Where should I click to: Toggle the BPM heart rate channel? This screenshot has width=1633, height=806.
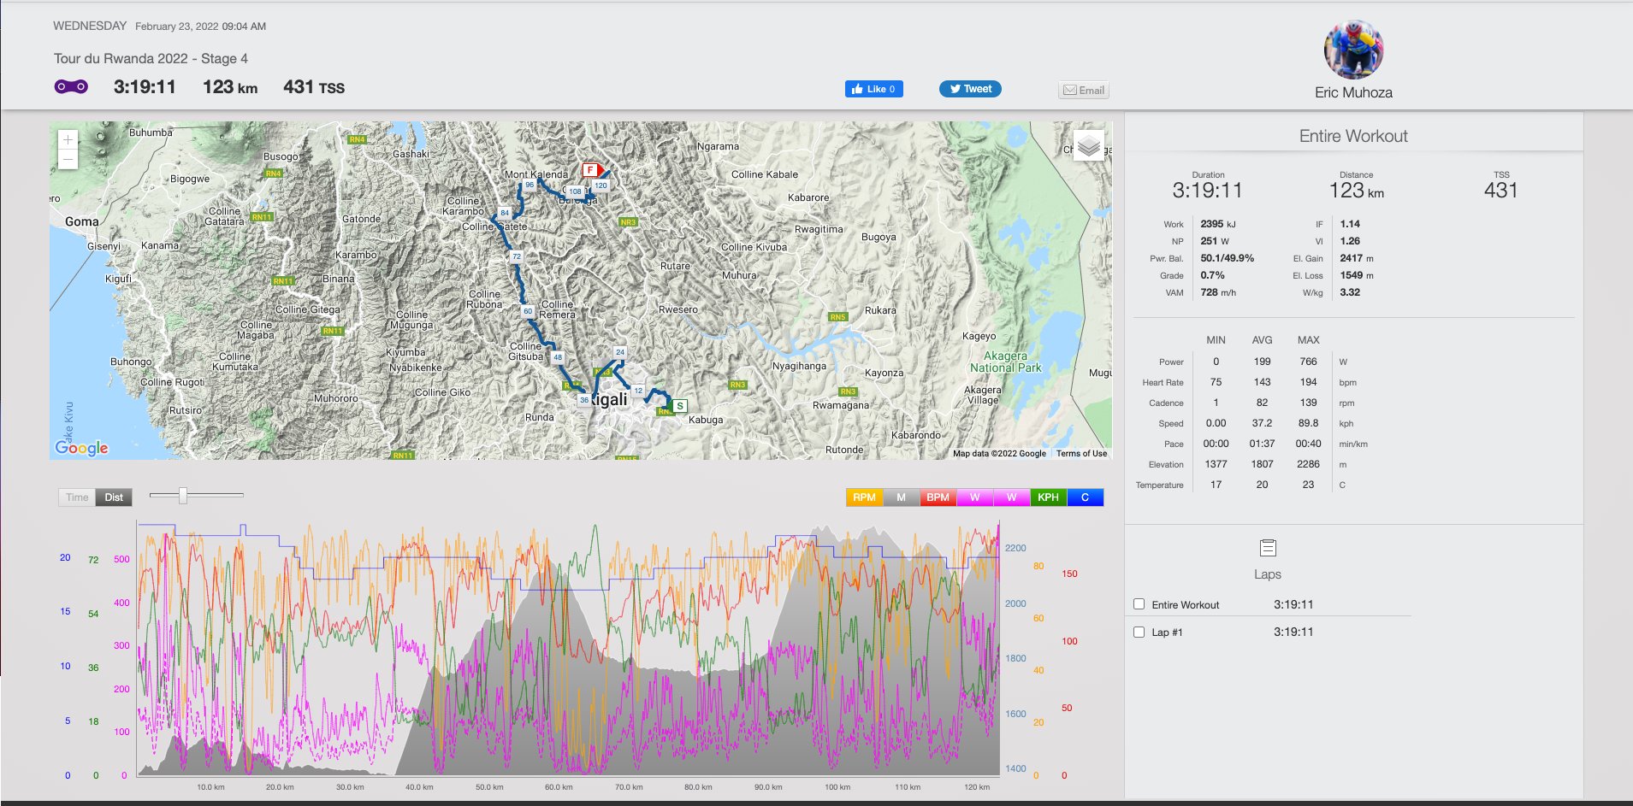pos(938,497)
